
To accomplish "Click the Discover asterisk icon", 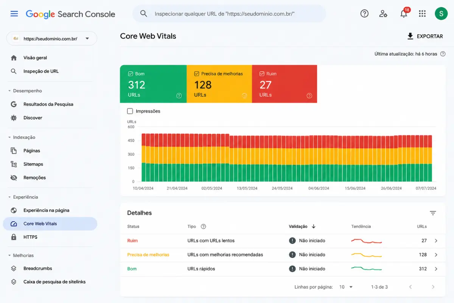I will point(14,118).
